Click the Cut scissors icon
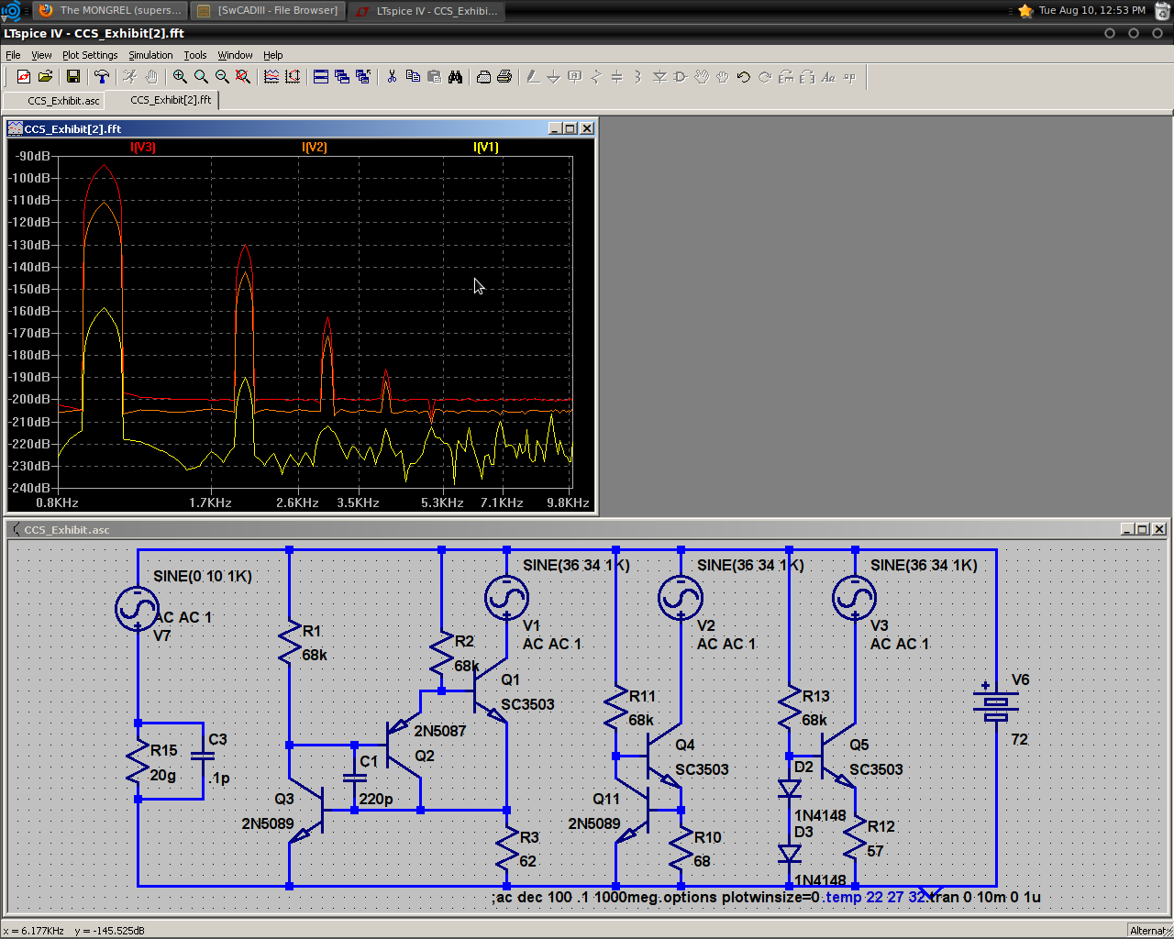The height and width of the screenshot is (939, 1174). (x=392, y=77)
